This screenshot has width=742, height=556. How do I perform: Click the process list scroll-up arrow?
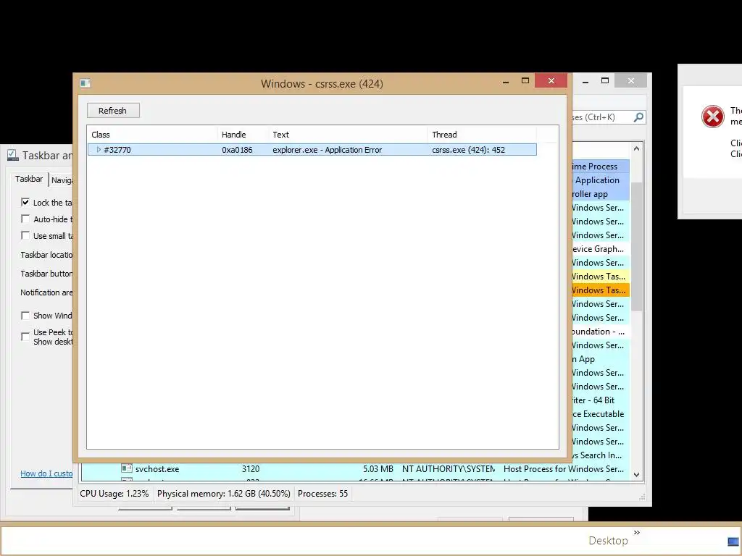636,149
